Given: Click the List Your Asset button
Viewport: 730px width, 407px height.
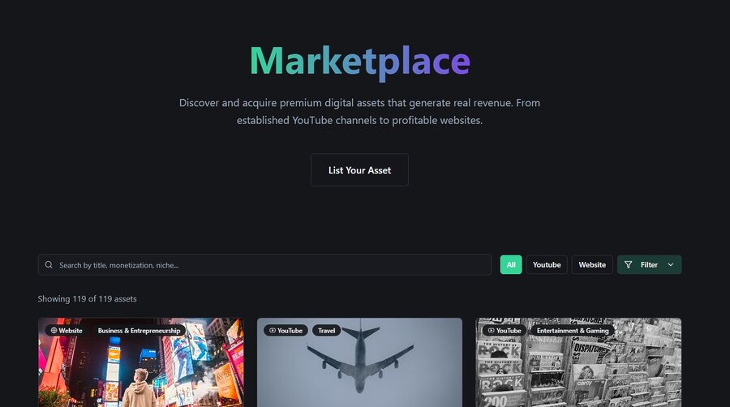Looking at the screenshot, I should (359, 170).
